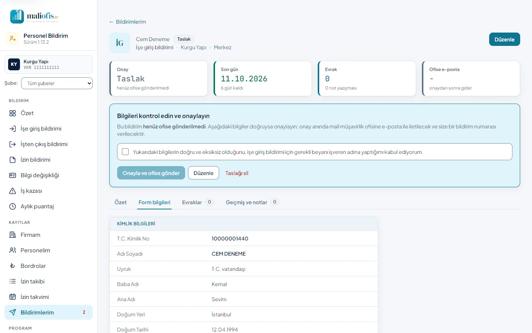
Task: Click the name value CEM DENEME
Action: point(229,254)
